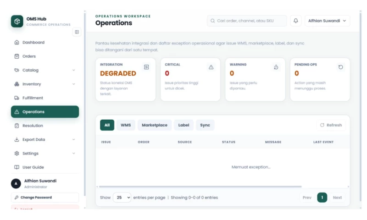The image size is (367, 220).
Task: Filter exceptions by WMS tab
Action: pyautogui.click(x=126, y=125)
